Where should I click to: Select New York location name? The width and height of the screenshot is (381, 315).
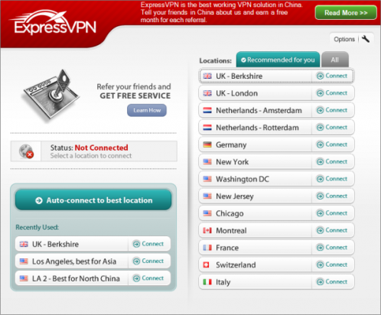[232, 162]
